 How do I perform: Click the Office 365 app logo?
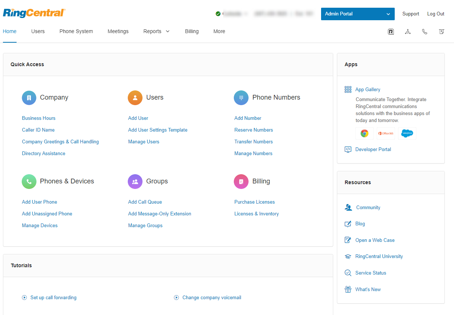[x=386, y=133]
